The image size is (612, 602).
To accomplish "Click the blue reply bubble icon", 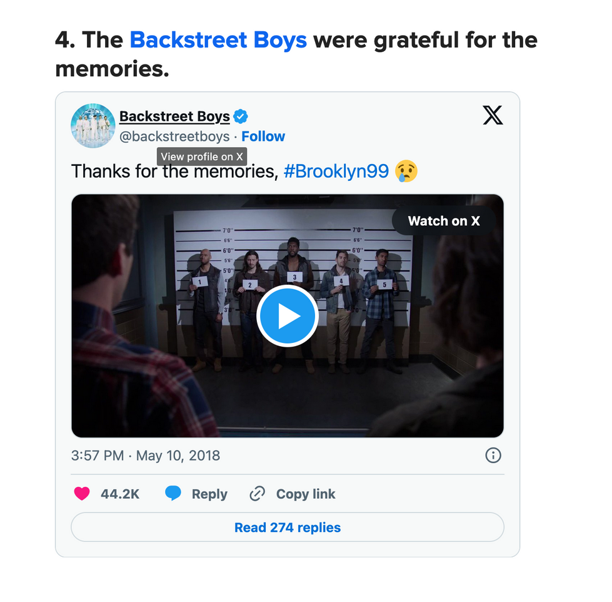I will click(173, 494).
